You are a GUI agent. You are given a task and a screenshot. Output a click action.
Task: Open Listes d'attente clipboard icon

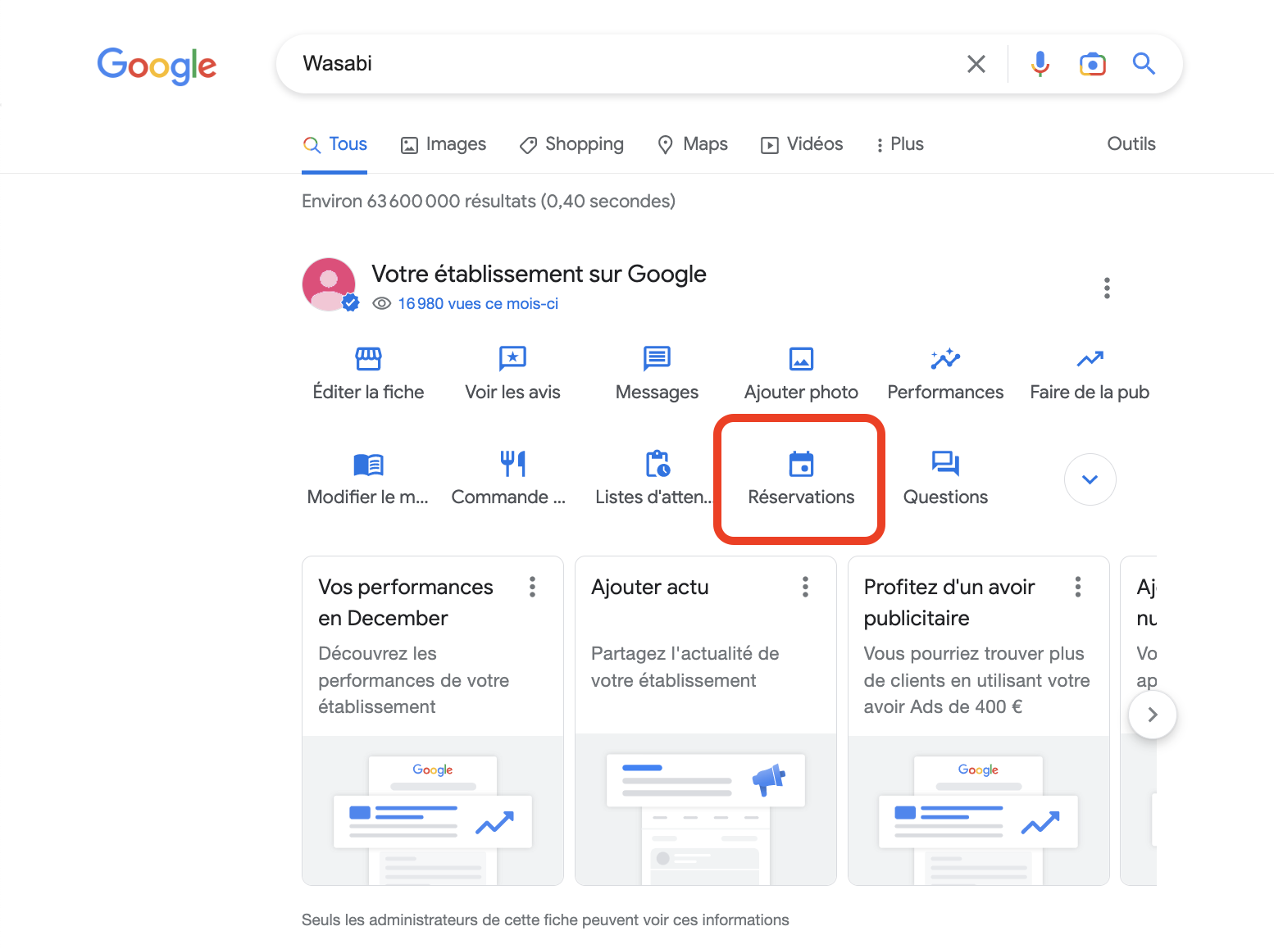657,464
